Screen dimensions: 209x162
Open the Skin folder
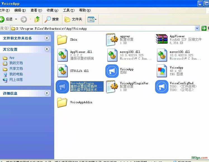pyautogui.click(x=62, y=40)
